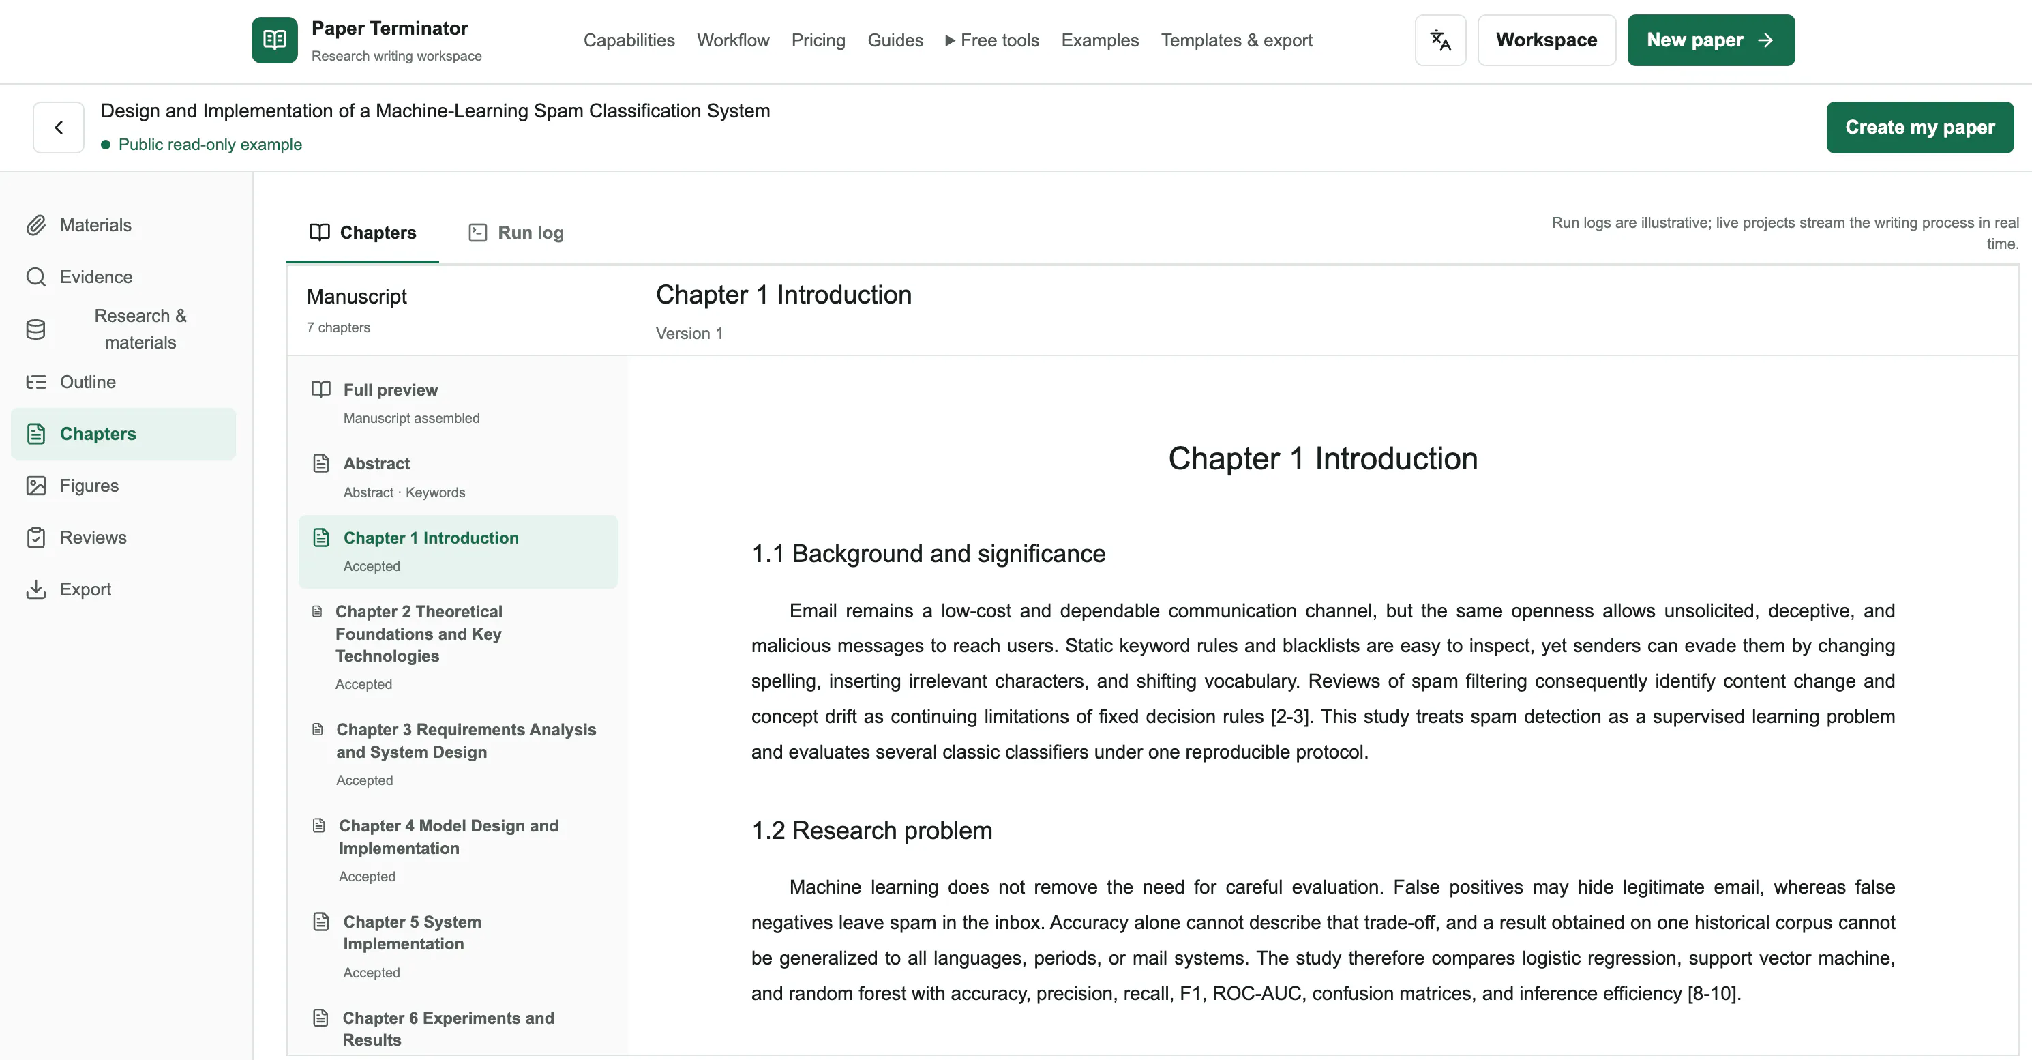
Task: Click the 'Public read-only example' status text
Action: [210, 145]
